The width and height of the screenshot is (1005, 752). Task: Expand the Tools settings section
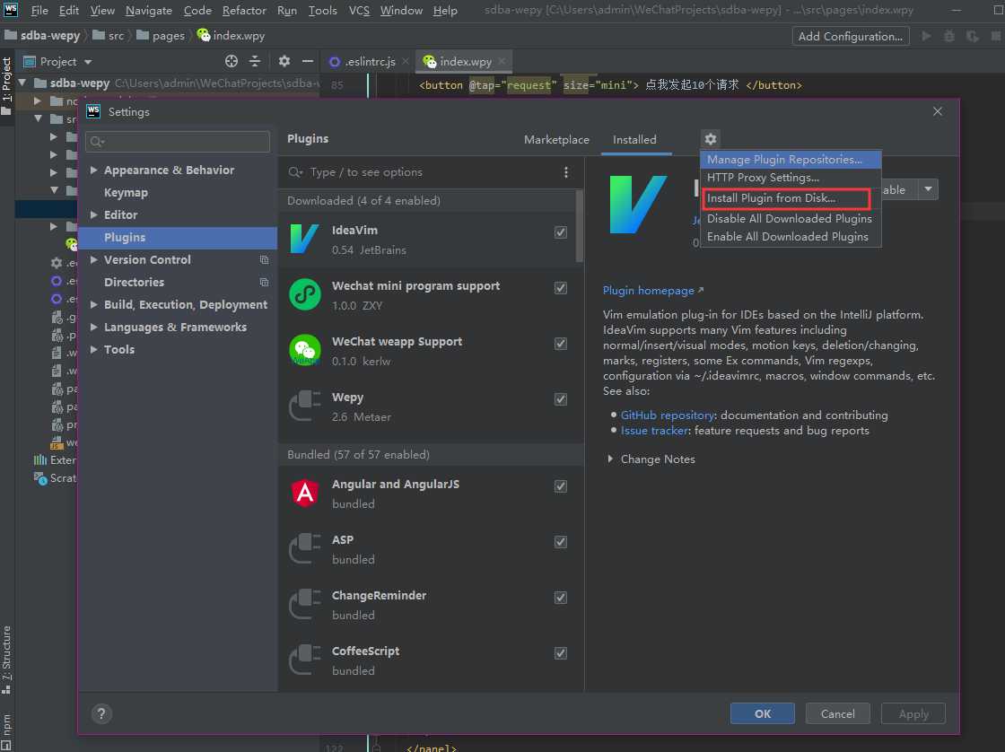click(93, 349)
